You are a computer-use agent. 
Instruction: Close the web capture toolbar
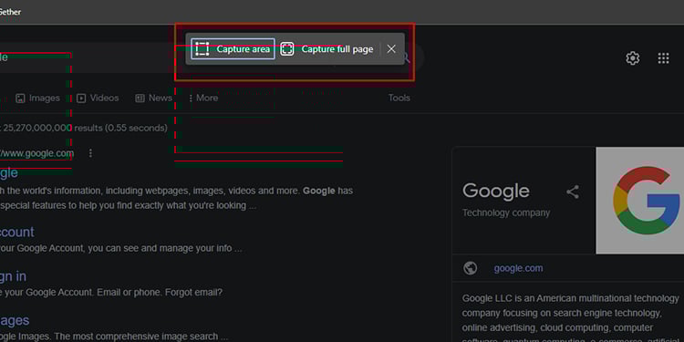point(391,49)
